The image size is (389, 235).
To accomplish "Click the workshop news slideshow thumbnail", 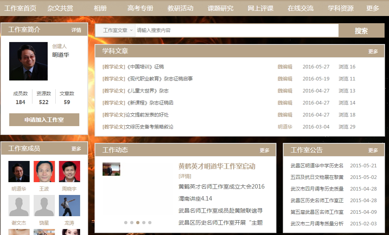I will 111,169.
